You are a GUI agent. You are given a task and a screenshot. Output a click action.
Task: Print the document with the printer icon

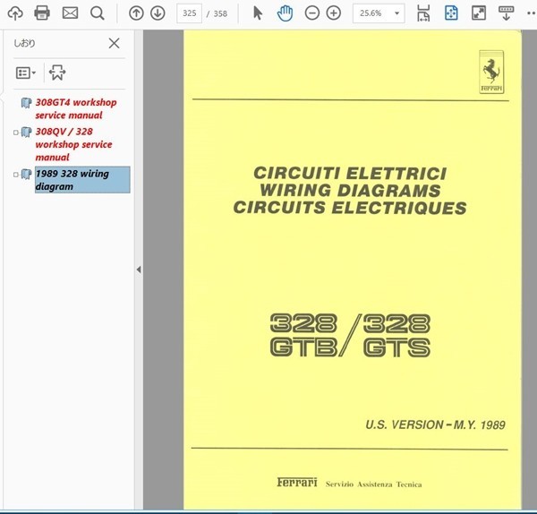click(x=42, y=13)
